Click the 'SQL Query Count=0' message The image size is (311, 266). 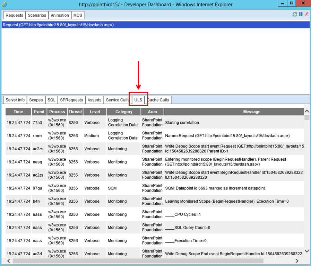click(188, 227)
